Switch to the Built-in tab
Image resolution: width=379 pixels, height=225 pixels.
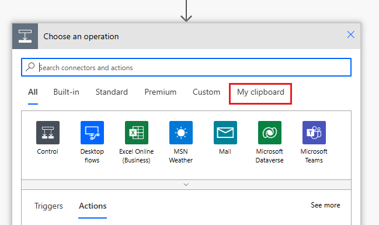pos(66,92)
